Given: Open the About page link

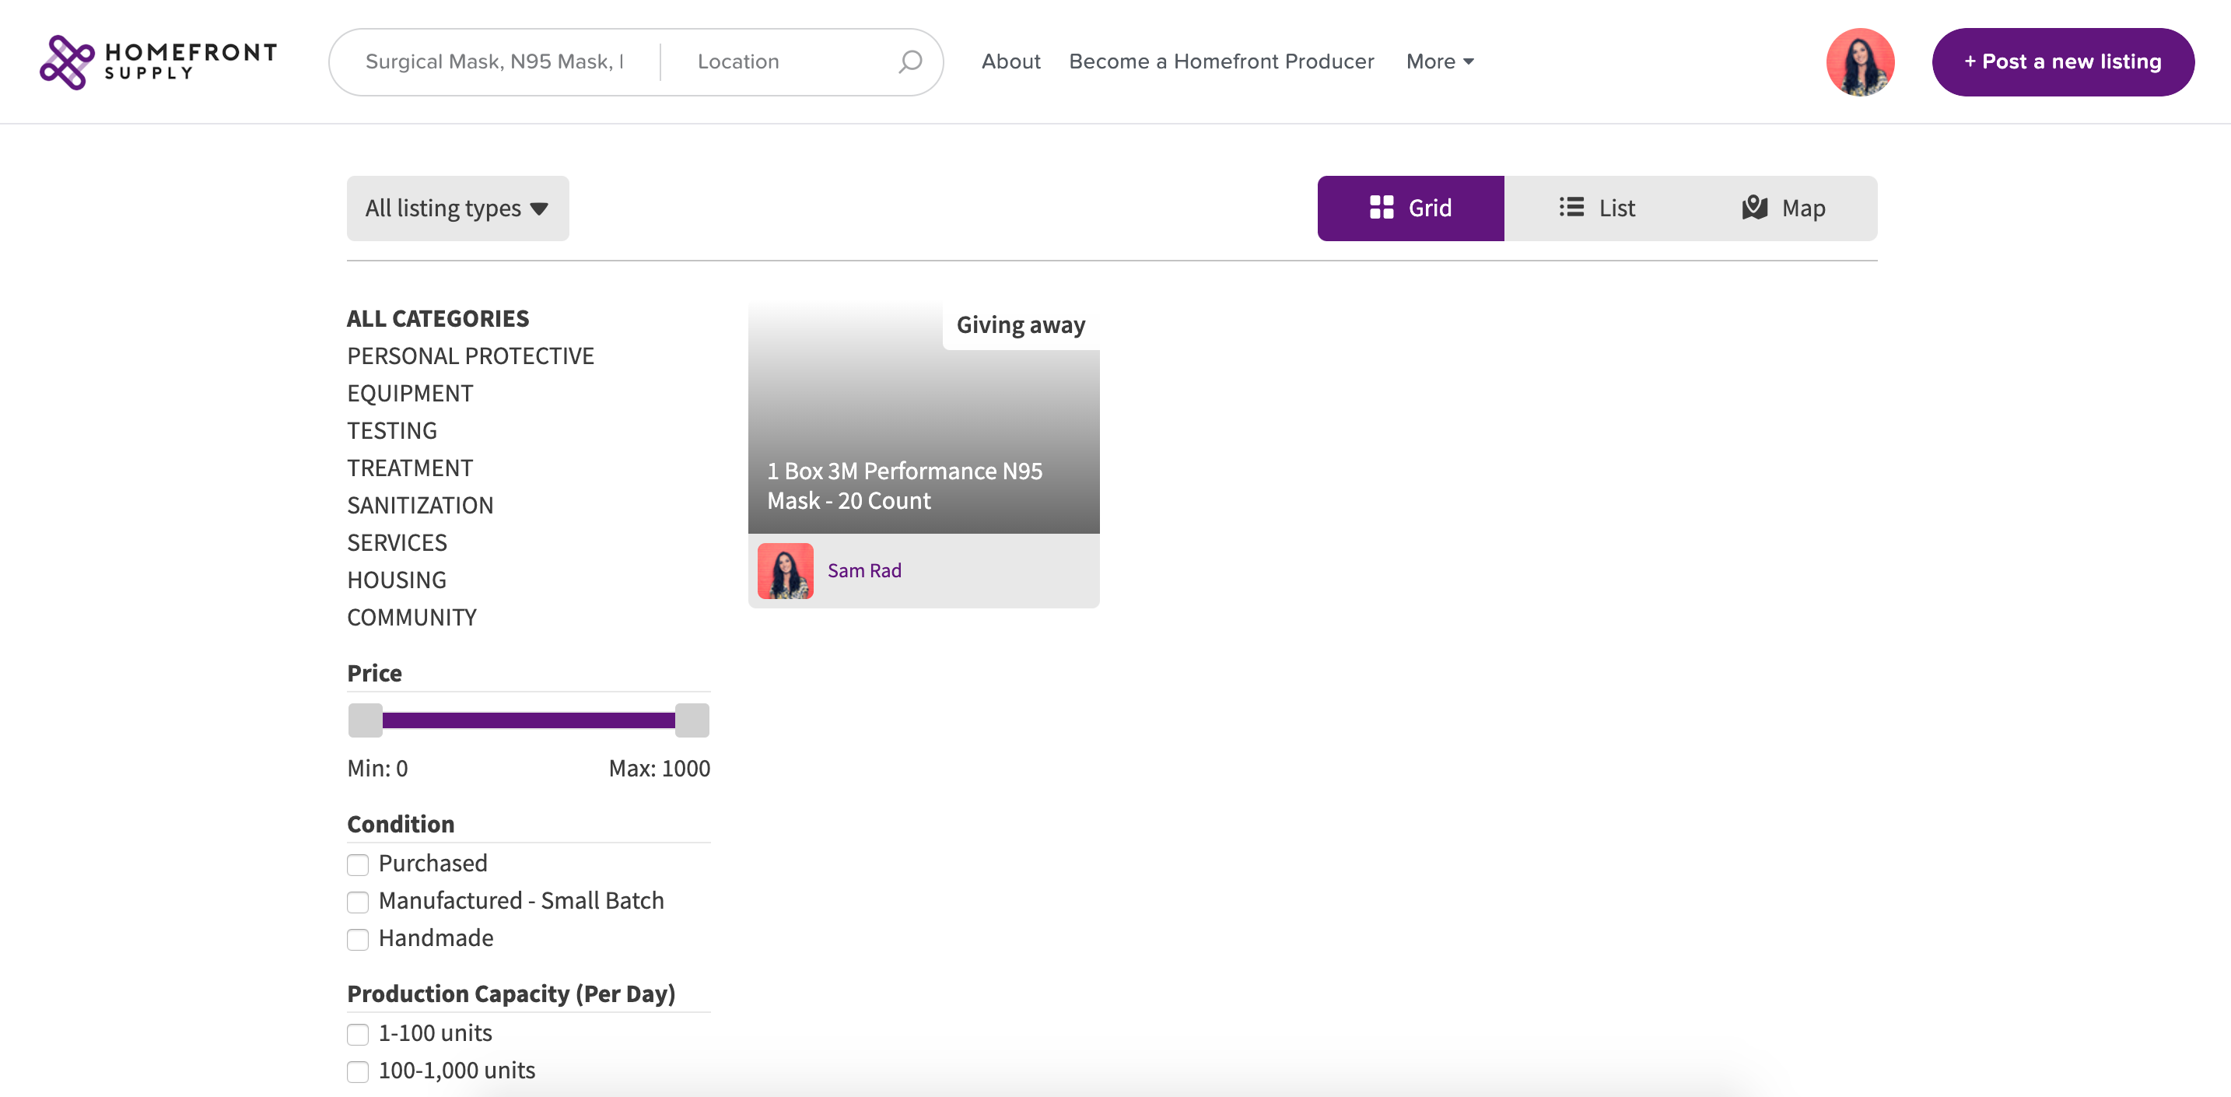Looking at the screenshot, I should click(x=1010, y=61).
